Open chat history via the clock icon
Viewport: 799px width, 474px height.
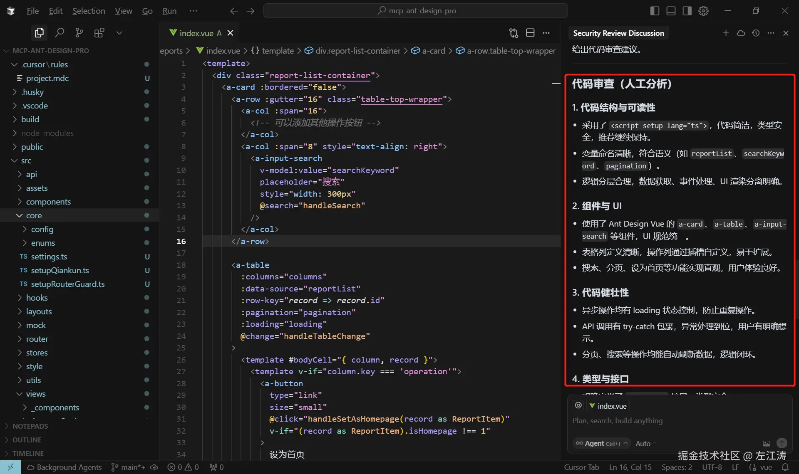(756, 33)
